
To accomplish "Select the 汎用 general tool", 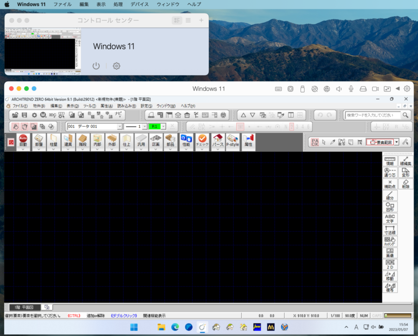I will click(141, 140).
